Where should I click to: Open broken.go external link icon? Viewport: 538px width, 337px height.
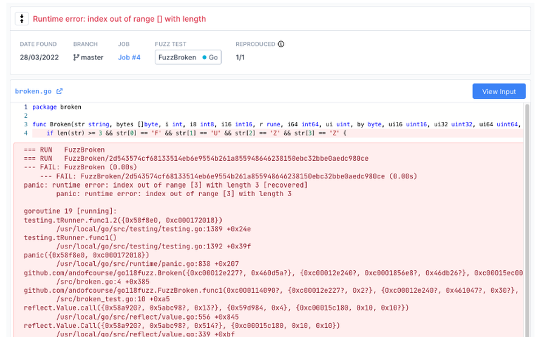[x=59, y=91]
